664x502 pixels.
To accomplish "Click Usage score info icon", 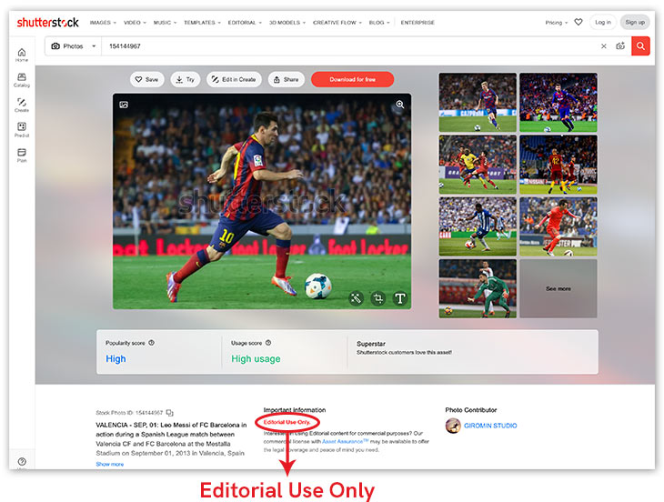I will (x=268, y=343).
